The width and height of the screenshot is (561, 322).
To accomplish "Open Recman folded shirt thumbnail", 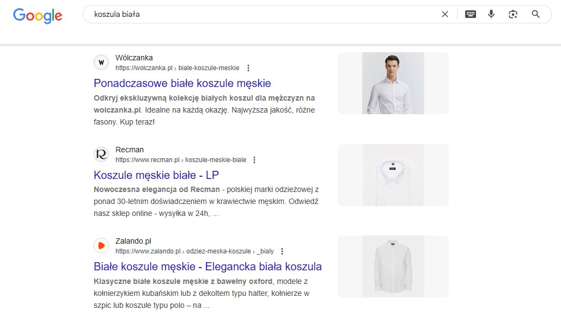I will tap(393, 175).
